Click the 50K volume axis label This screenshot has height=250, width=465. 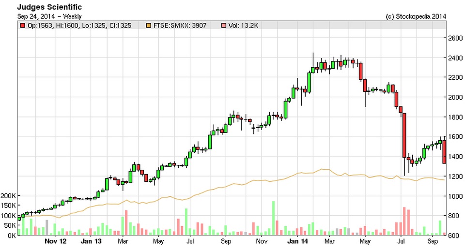click(10, 225)
